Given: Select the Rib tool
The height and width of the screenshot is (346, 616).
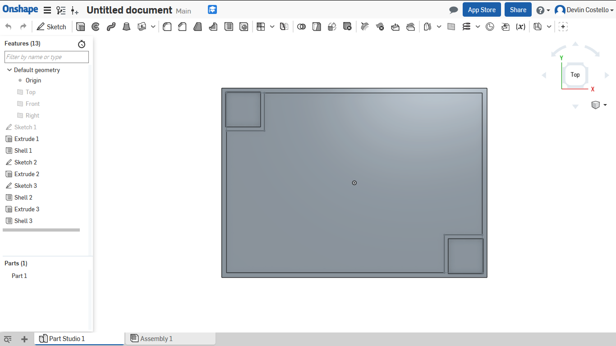Looking at the screenshot, I should pyautogui.click(x=213, y=27).
